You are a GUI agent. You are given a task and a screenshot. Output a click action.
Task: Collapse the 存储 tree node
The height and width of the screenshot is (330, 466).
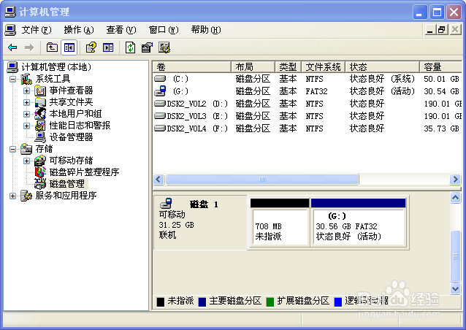coord(12,149)
